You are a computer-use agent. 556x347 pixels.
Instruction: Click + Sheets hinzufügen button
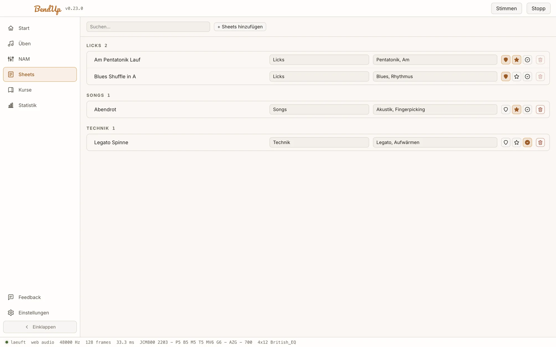[x=240, y=27]
